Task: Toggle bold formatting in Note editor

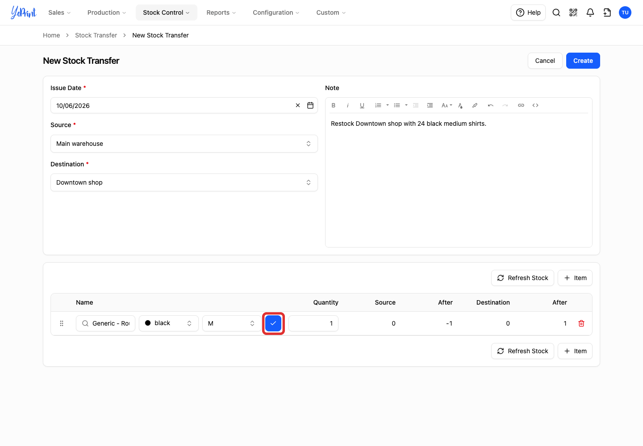Action: pos(334,105)
